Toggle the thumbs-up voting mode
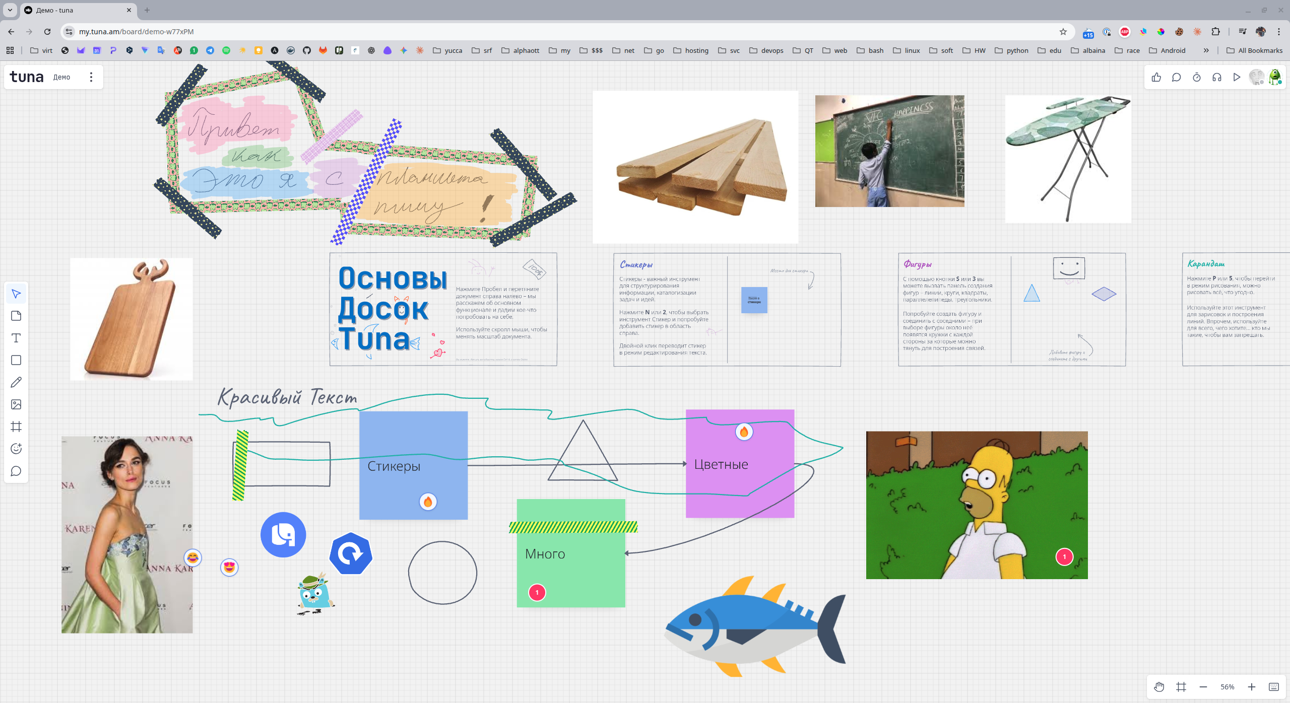The image size is (1290, 703). click(x=1156, y=77)
